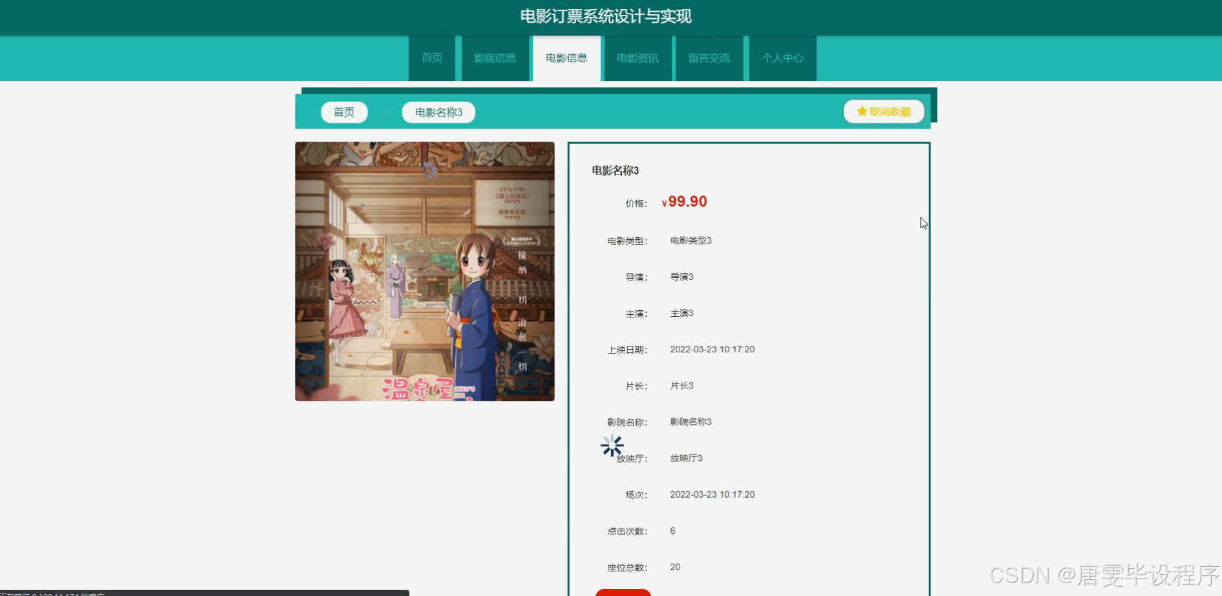Click the 座位总数 value 20
The height and width of the screenshot is (596, 1222).
pos(675,567)
